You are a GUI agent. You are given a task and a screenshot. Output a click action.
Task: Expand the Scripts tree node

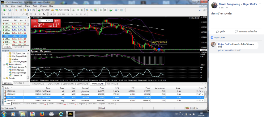[4, 78]
